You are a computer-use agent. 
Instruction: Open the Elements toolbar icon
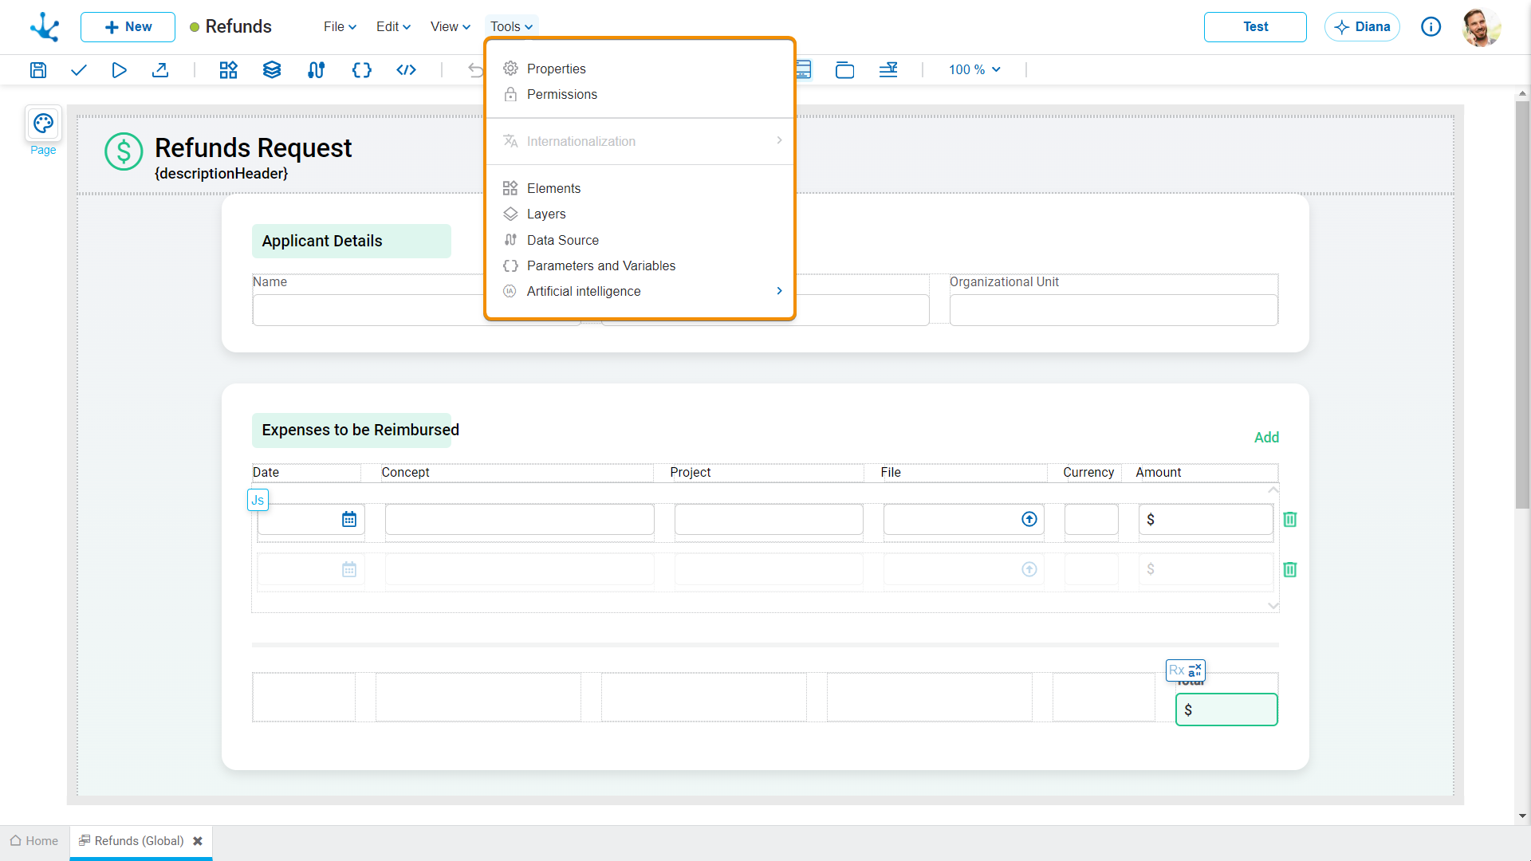[x=229, y=70]
